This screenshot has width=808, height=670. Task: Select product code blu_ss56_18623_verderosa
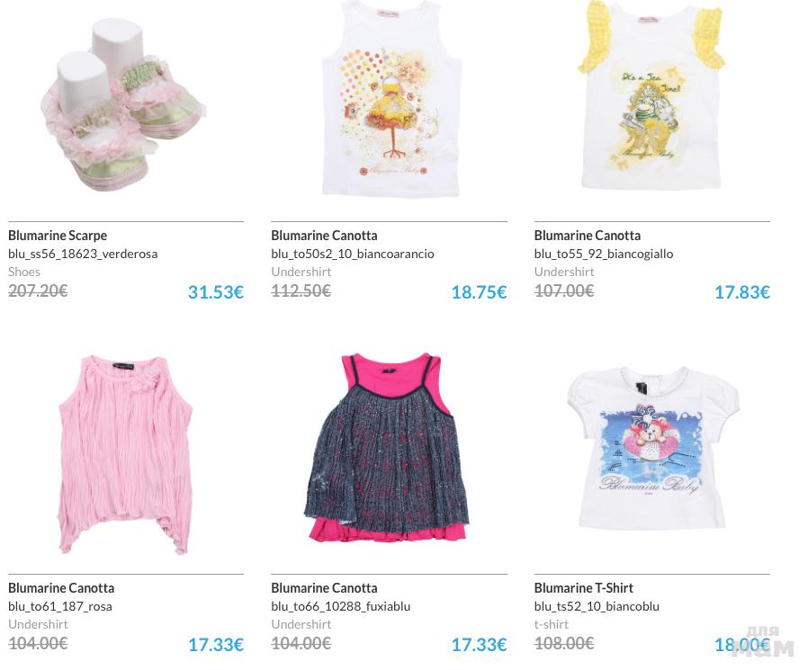pyautogui.click(x=83, y=254)
